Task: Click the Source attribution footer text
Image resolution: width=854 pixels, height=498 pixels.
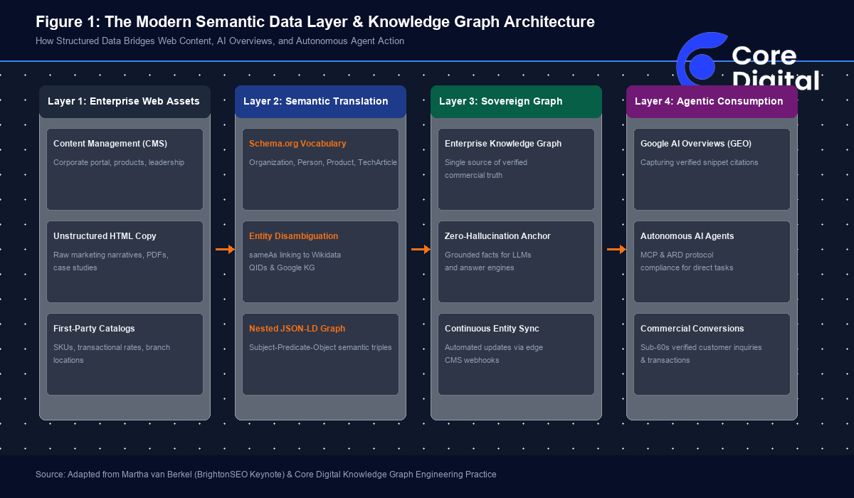Action: [x=266, y=474]
